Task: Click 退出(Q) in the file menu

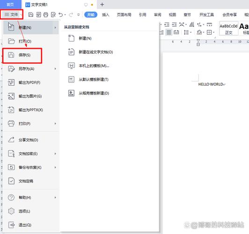Action: point(31,225)
